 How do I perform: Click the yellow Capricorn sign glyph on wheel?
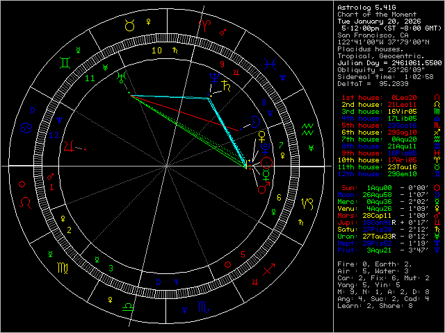coord(307,204)
